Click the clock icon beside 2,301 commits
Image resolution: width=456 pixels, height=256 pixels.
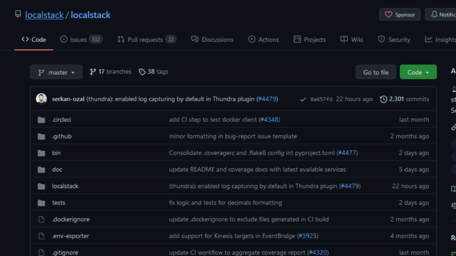pos(384,99)
